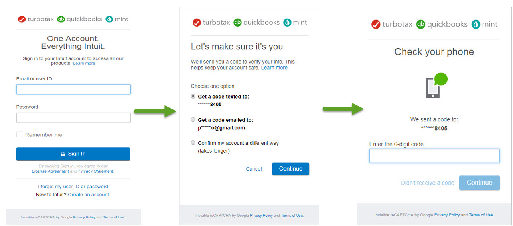Click the QuickBooks logo icon on sign-in panel
This screenshot has height=226, width=513.
pos(61,19)
